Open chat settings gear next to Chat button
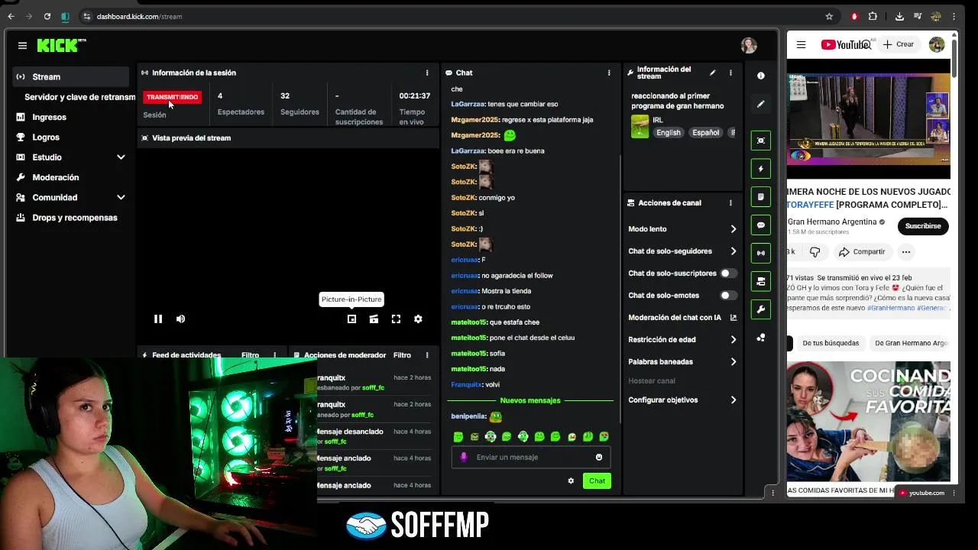The height and width of the screenshot is (550, 978). pyautogui.click(x=571, y=480)
